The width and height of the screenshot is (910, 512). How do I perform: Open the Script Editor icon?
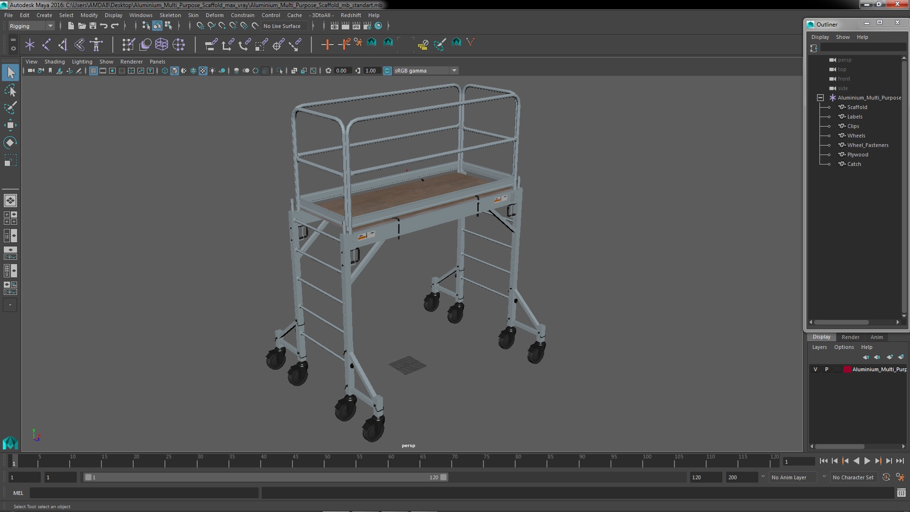click(901, 493)
